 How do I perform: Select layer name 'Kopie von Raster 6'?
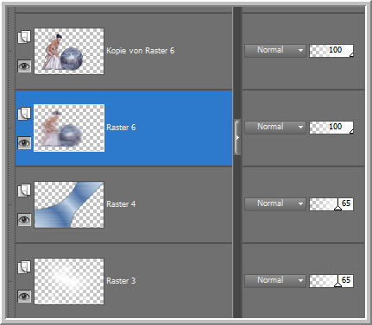[141, 51]
